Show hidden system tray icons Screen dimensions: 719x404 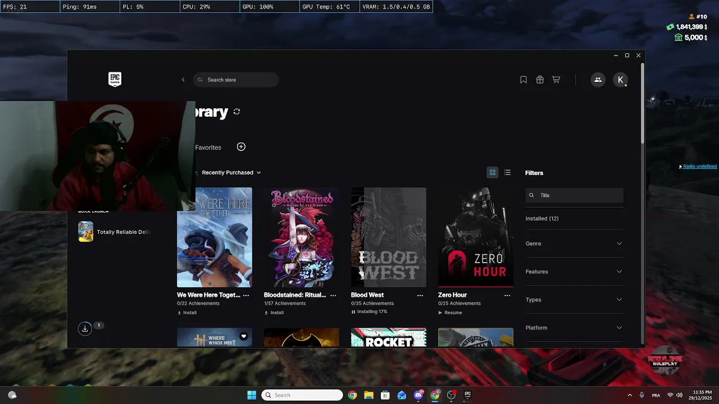[630, 395]
